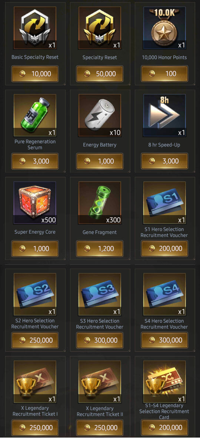
Task: Purchase S2 Hero voucher for 250,000
Action: coord(35,340)
